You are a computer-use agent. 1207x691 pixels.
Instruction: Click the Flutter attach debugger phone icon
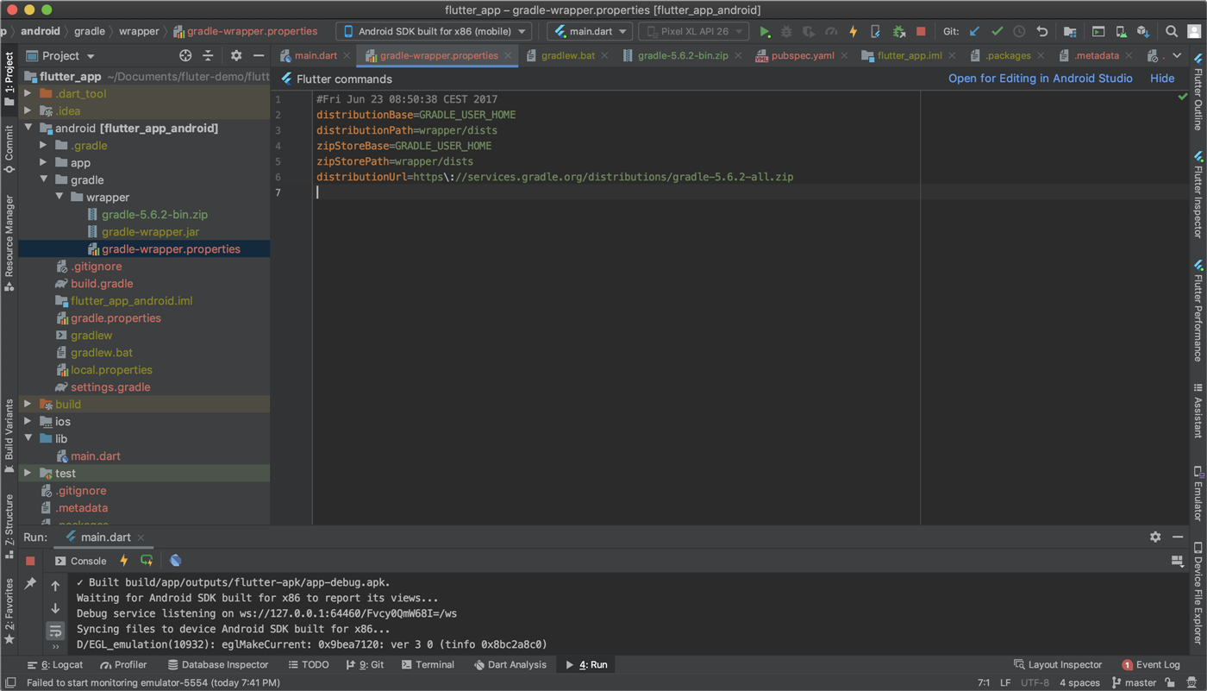coord(876,32)
